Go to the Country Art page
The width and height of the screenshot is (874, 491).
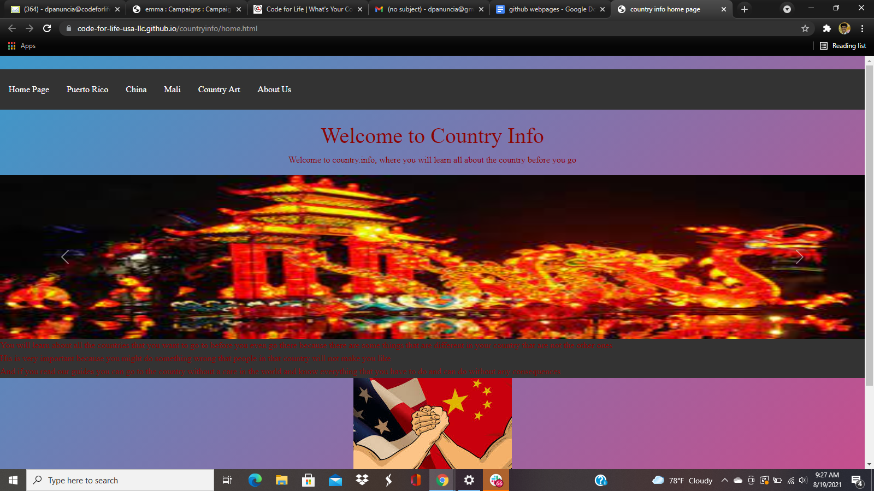tap(219, 89)
